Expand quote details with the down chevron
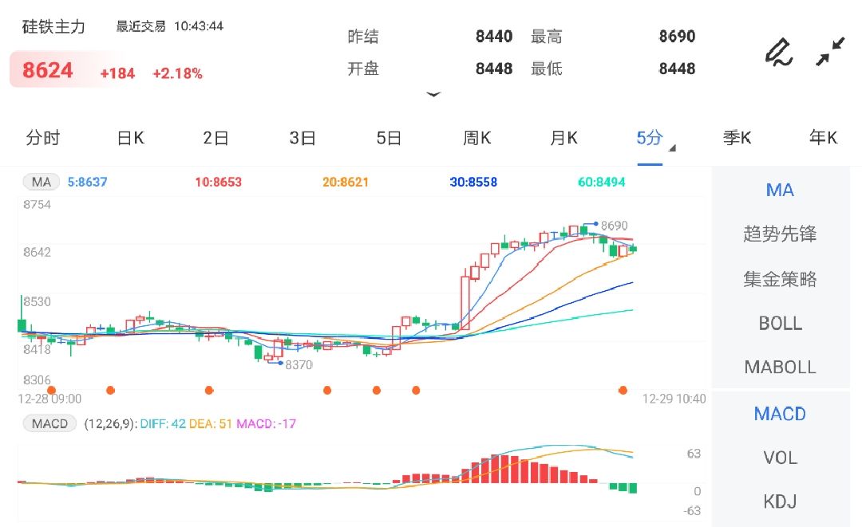Image resolution: width=862 pixels, height=527 pixels. (x=433, y=95)
